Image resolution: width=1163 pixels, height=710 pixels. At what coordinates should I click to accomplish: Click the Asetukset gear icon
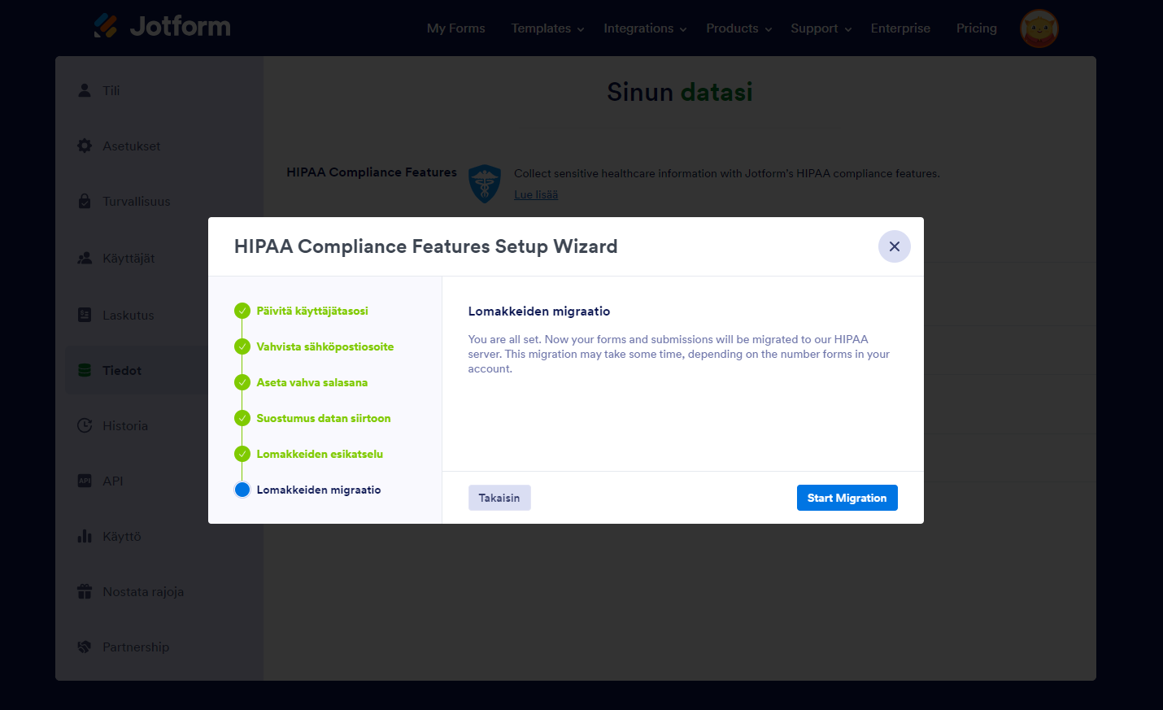point(85,146)
